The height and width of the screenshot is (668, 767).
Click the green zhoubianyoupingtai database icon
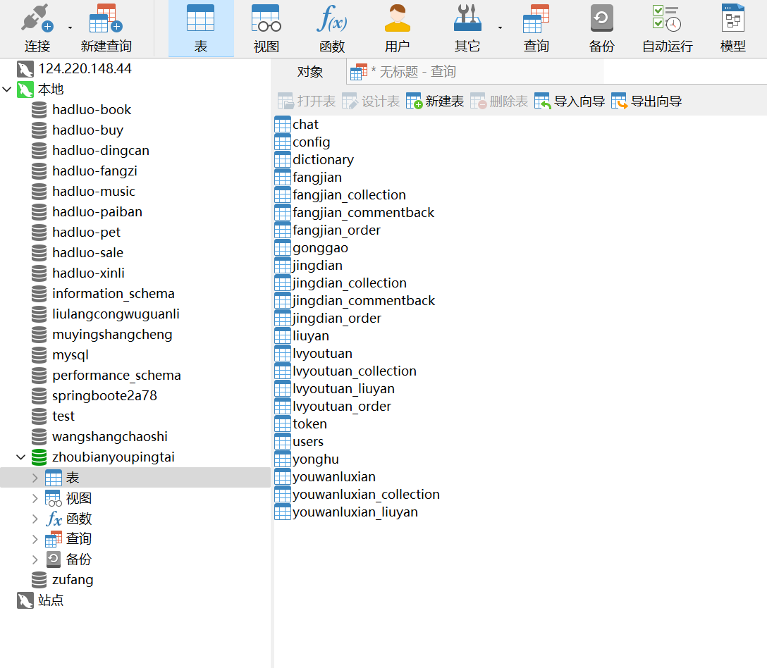pyautogui.click(x=39, y=457)
